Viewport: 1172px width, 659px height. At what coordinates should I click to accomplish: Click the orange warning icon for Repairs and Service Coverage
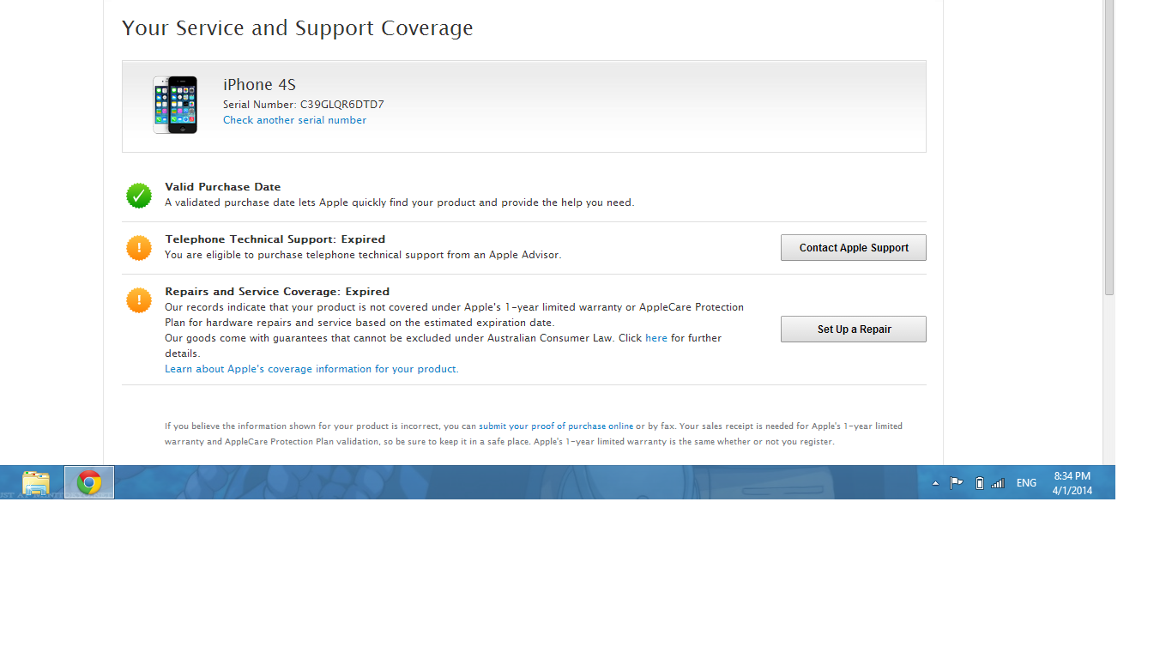point(139,300)
